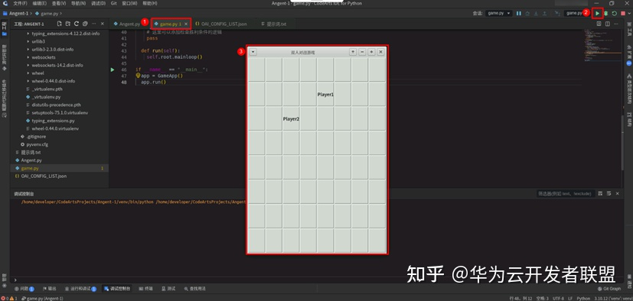Screen dimensions: 633x301
Task: Open the 调试(D) menu
Action: pos(99,3)
